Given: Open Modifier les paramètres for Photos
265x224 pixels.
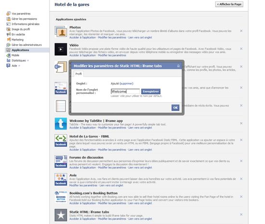Looking at the screenshot, I should 112,38.
